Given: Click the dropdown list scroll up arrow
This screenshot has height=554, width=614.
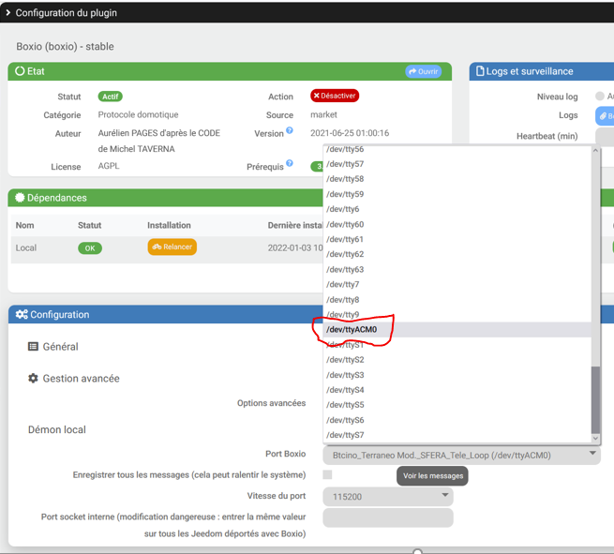Looking at the screenshot, I should (595, 150).
